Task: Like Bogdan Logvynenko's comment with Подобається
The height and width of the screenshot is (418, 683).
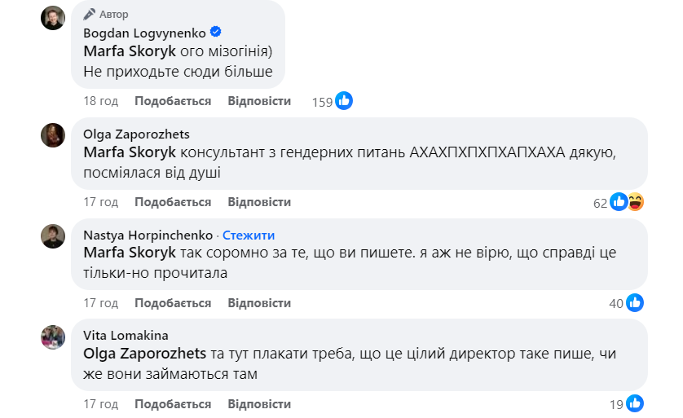Action: 173,101
